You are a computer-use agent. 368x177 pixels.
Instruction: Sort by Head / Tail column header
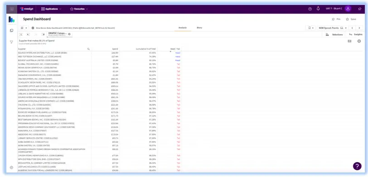[x=175, y=49]
